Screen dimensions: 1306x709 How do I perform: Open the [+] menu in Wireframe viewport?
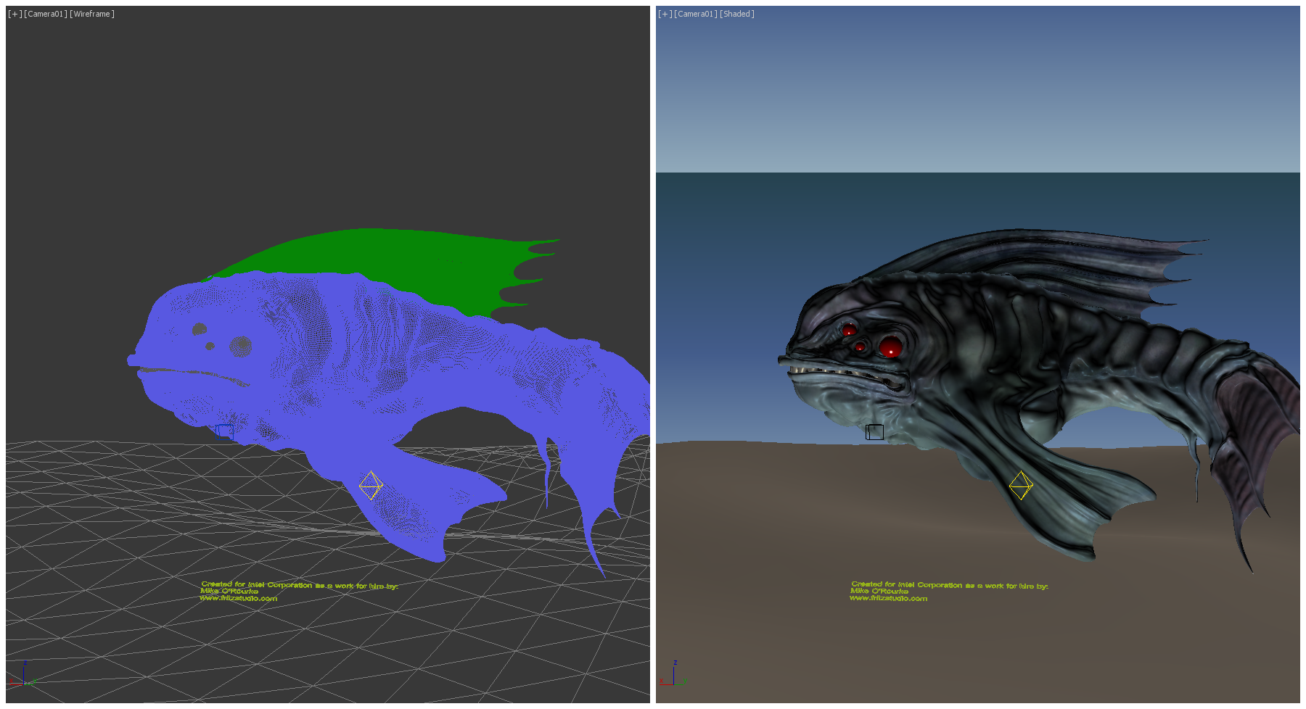[x=15, y=14]
